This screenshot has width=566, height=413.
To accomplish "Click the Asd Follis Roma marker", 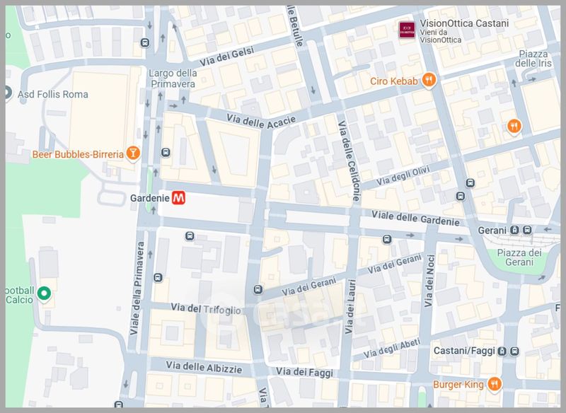I will [x=7, y=93].
